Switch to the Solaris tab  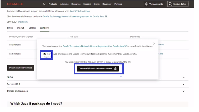tap(32, 28)
